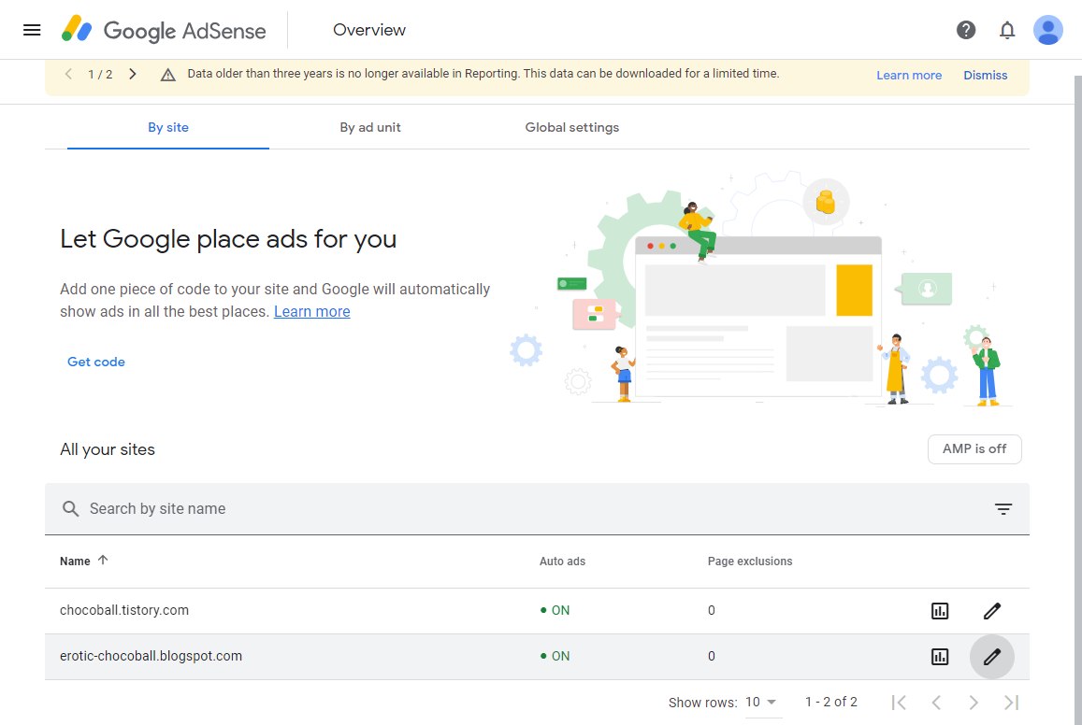Edit settings for erotic-chocoball.blogspot.com
This screenshot has width=1082, height=725.
[x=991, y=657]
